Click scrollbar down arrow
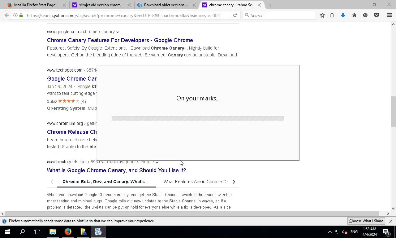 (x=393, y=209)
